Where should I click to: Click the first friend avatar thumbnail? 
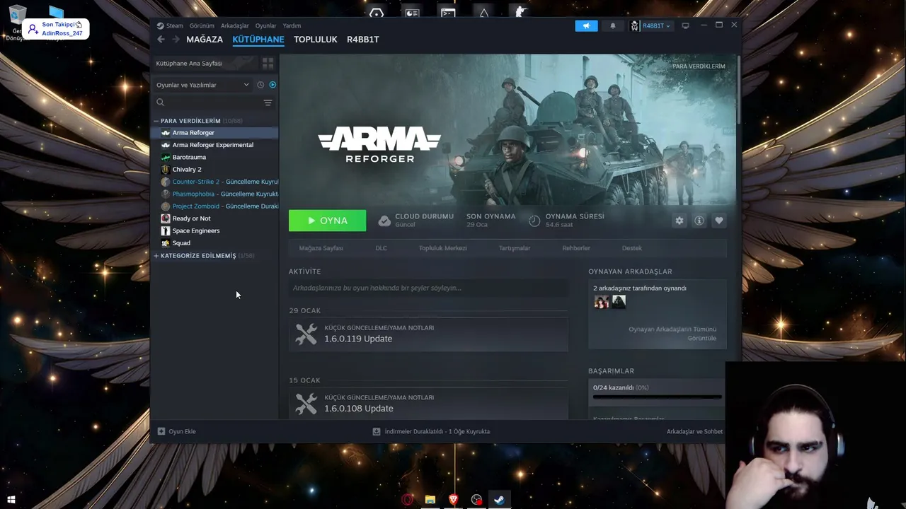(602, 302)
